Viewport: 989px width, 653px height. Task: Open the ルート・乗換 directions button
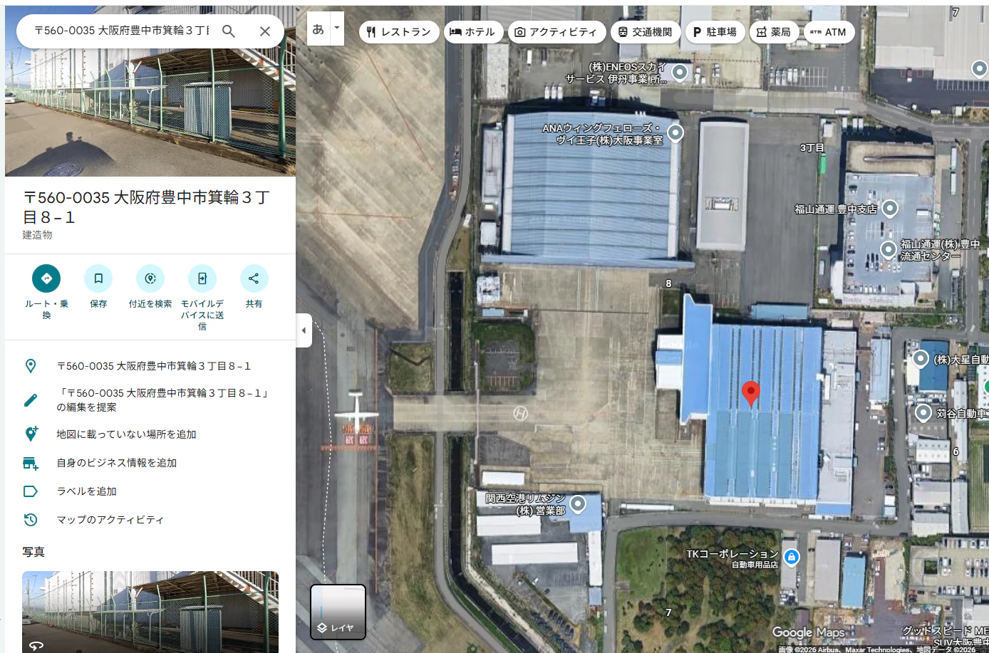click(46, 278)
